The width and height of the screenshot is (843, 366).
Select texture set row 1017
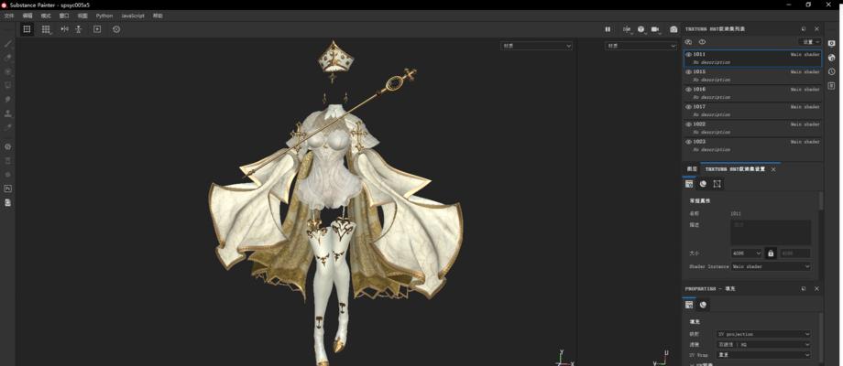pyautogui.click(x=752, y=111)
